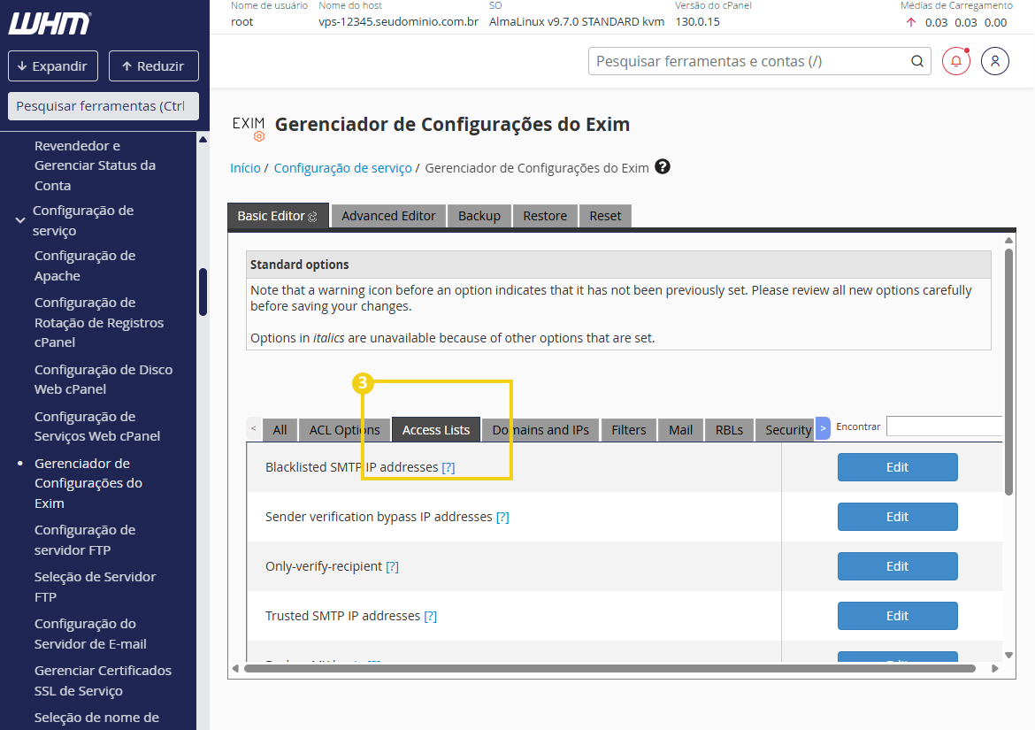The height and width of the screenshot is (730, 1035).
Task: Click Edit next to Blacklisted SMTP IP addresses
Action: click(x=897, y=466)
